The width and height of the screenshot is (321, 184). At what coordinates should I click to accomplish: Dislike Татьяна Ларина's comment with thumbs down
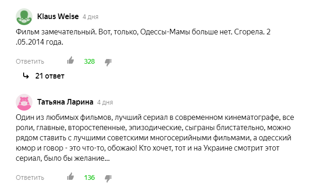tap(108, 178)
